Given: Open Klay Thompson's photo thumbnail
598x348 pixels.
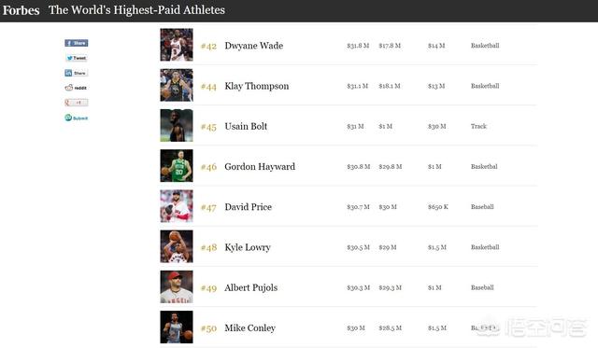Looking at the screenshot, I should click(177, 85).
